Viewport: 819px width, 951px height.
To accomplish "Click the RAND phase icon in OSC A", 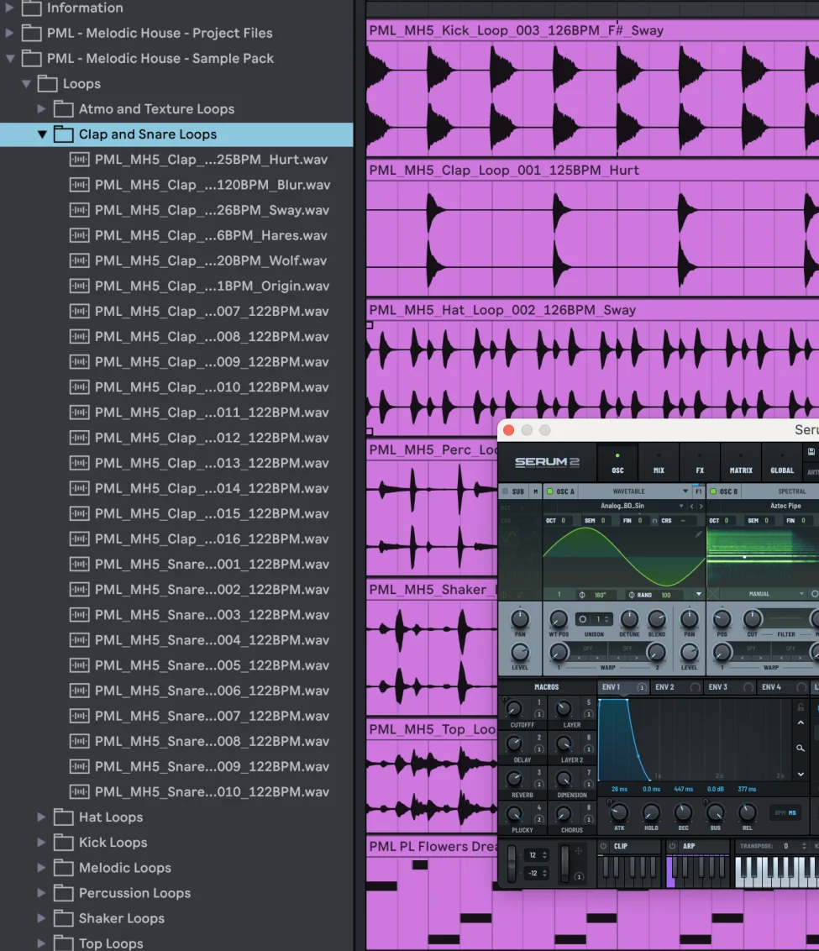I will click(x=631, y=595).
